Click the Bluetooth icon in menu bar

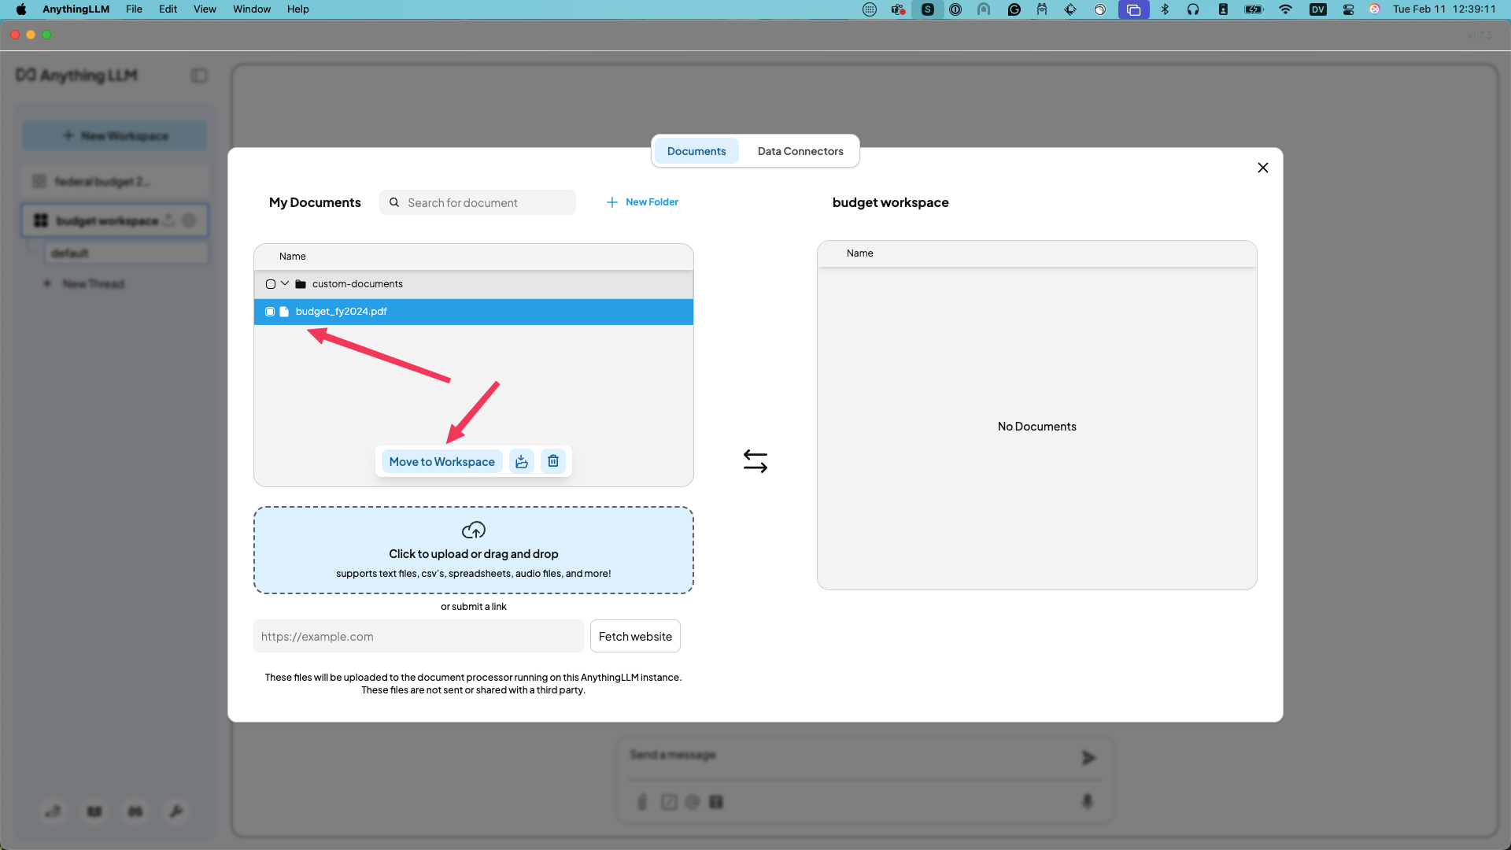pos(1165,9)
